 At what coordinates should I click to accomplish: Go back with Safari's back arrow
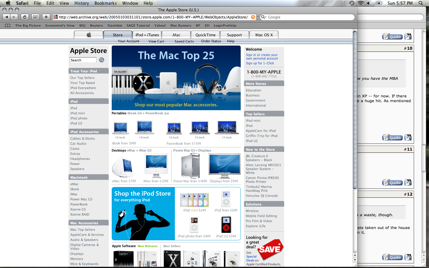point(7,17)
